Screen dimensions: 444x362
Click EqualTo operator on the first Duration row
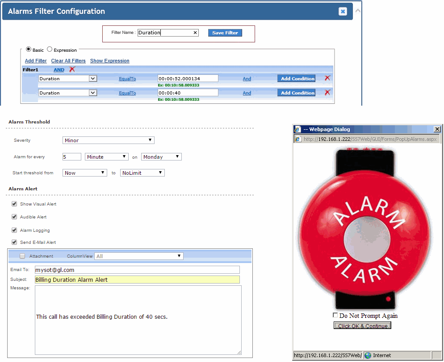pos(127,79)
